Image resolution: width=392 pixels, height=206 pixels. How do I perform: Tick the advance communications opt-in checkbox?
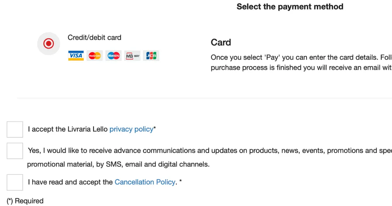[x=15, y=151]
